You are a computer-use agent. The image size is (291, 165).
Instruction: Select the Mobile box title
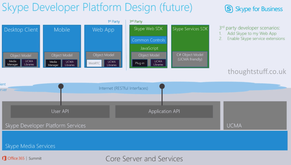[x=62, y=30]
